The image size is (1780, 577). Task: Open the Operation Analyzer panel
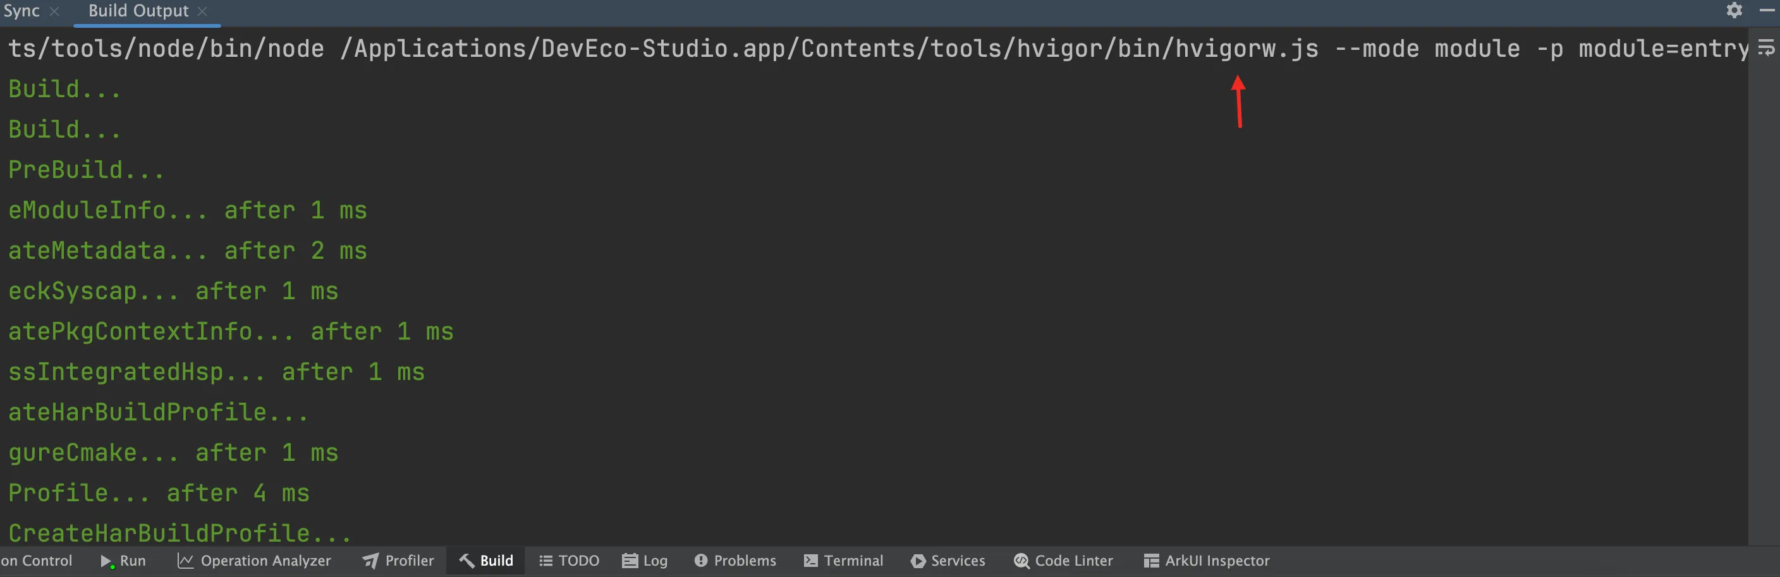coord(254,561)
